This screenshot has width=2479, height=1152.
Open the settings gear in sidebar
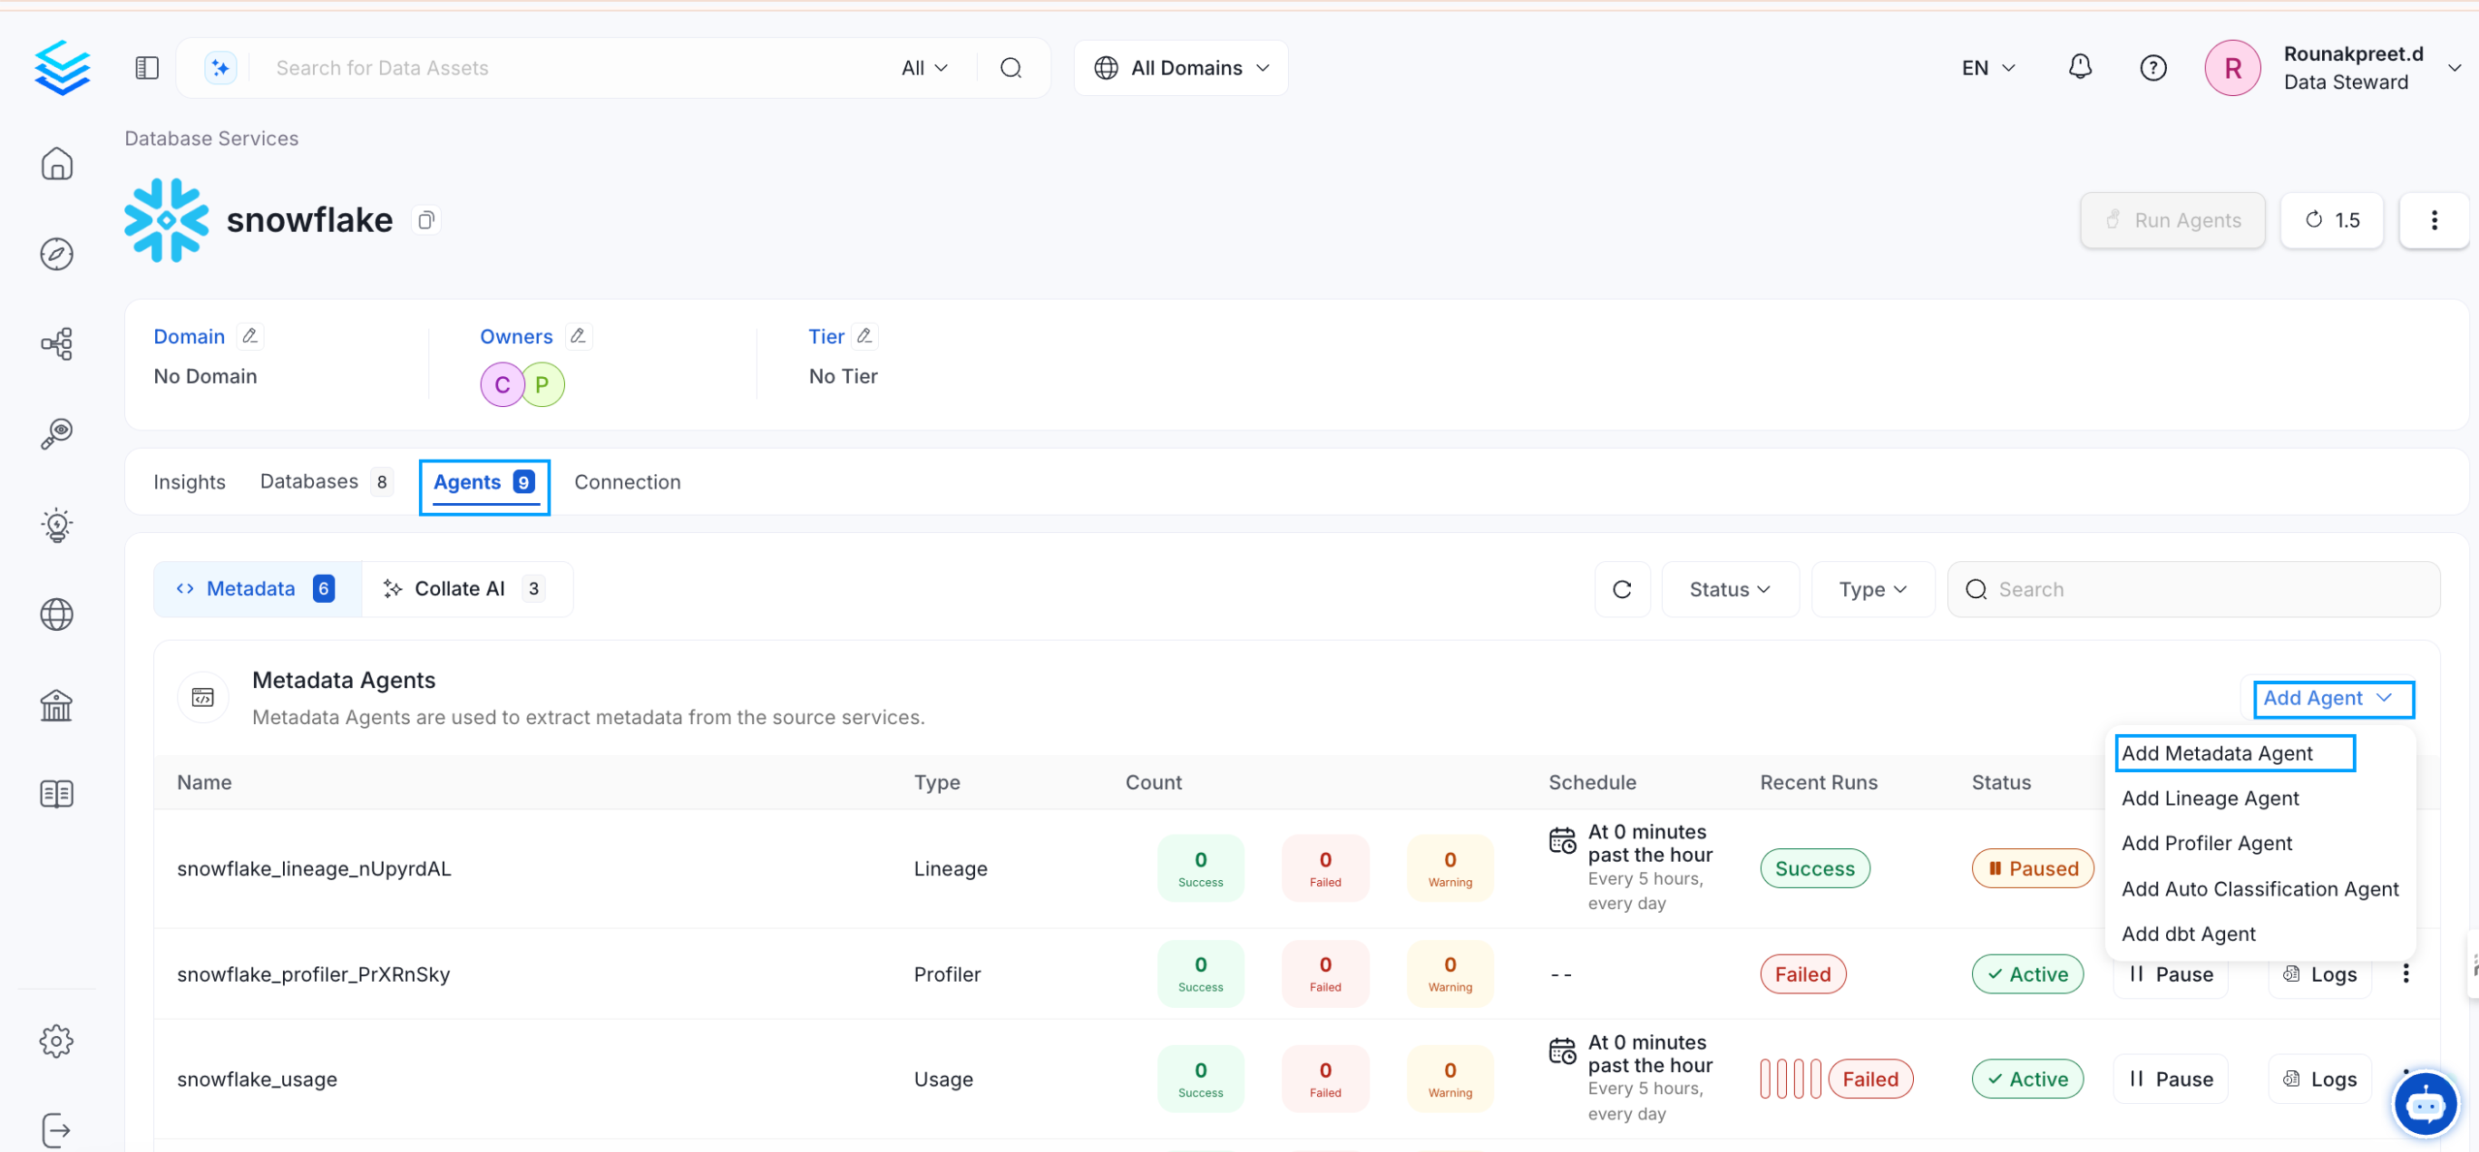[x=56, y=1041]
